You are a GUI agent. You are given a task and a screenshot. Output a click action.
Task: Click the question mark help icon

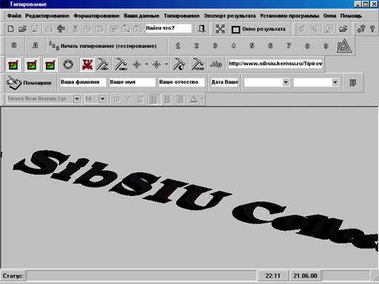372,29
